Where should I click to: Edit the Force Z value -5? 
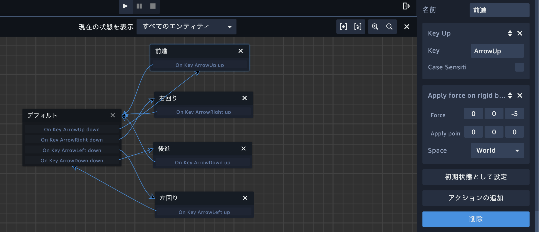[515, 114]
